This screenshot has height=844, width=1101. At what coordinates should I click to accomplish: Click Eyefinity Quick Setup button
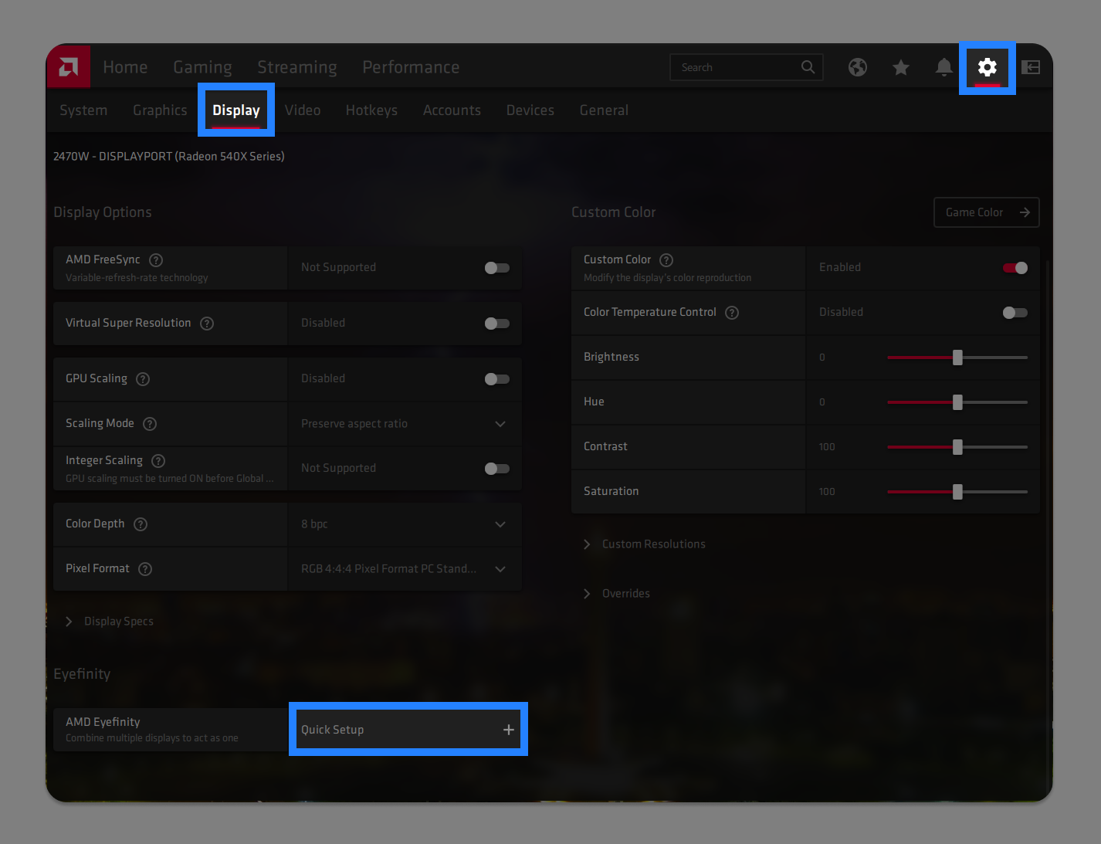tap(408, 730)
